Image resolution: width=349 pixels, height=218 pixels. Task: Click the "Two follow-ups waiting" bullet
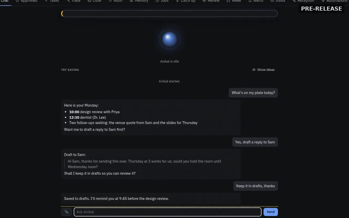(133, 123)
